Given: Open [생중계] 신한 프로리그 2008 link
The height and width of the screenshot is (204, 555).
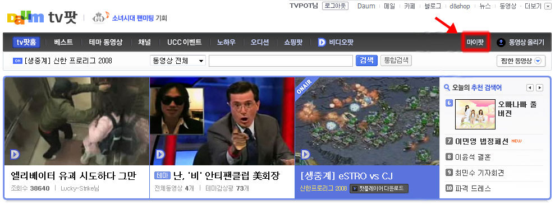Looking at the screenshot, I should 68,61.
